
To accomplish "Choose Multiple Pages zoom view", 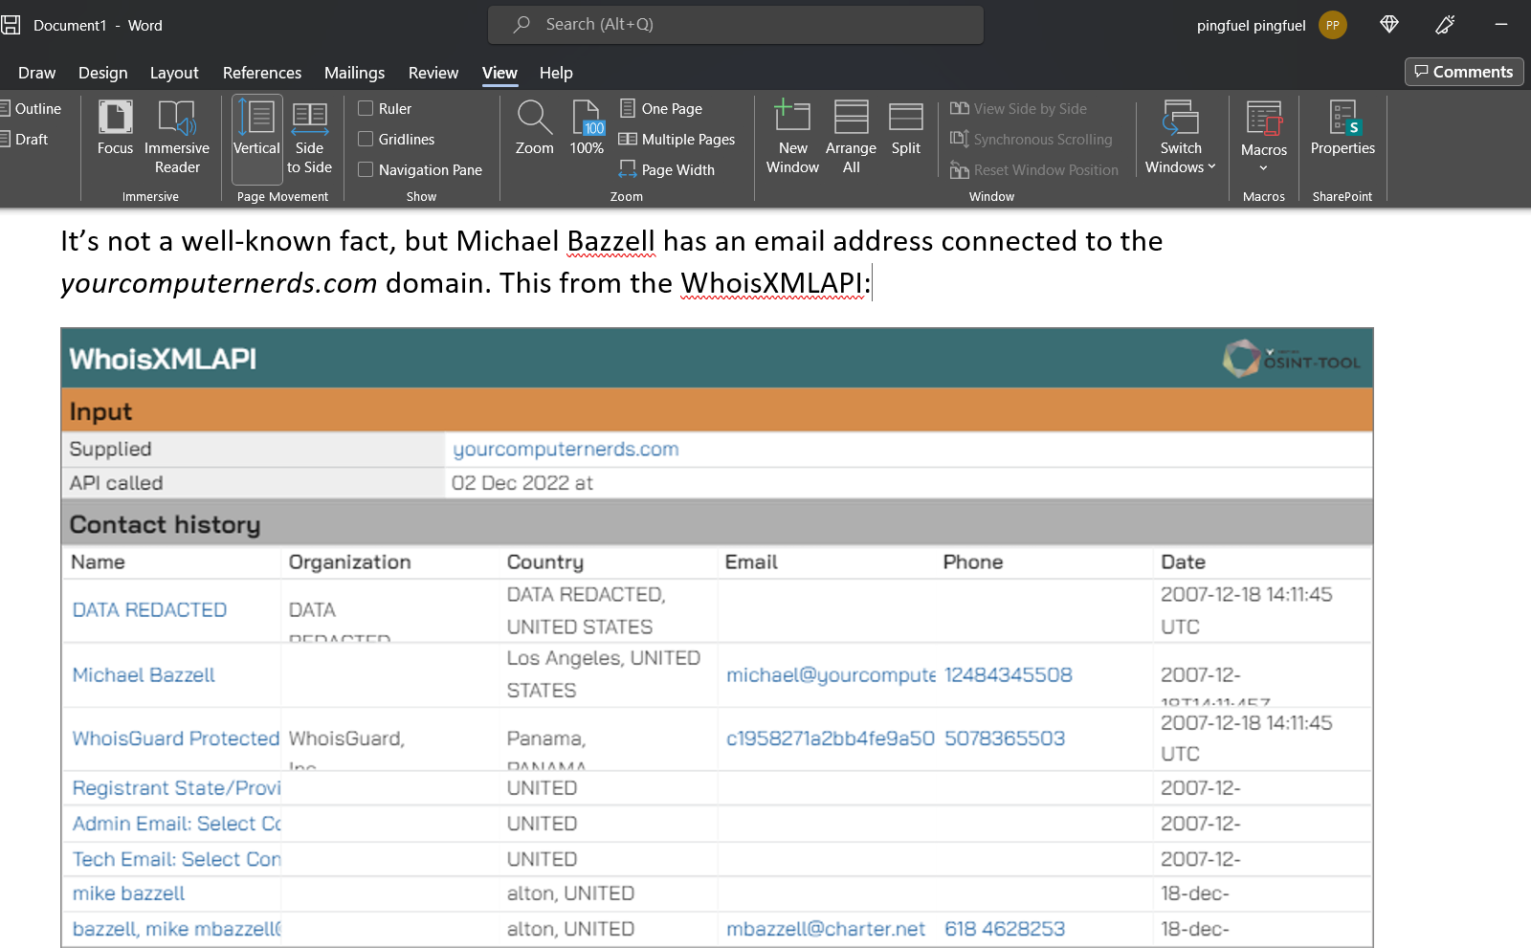I will (x=677, y=140).
